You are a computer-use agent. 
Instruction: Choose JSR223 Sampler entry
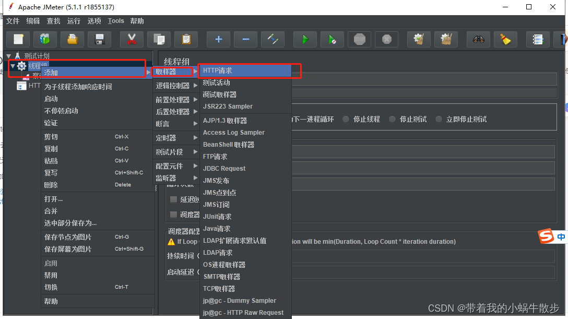tap(245, 107)
